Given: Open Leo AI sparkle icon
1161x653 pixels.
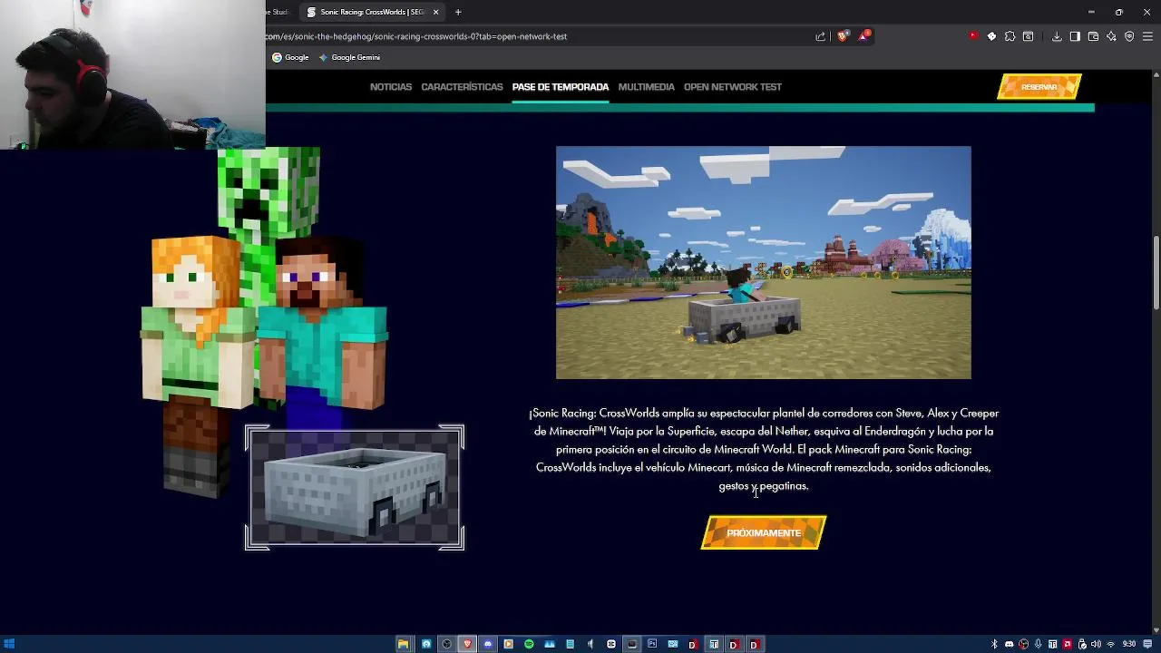Looking at the screenshot, I should pyautogui.click(x=1111, y=36).
